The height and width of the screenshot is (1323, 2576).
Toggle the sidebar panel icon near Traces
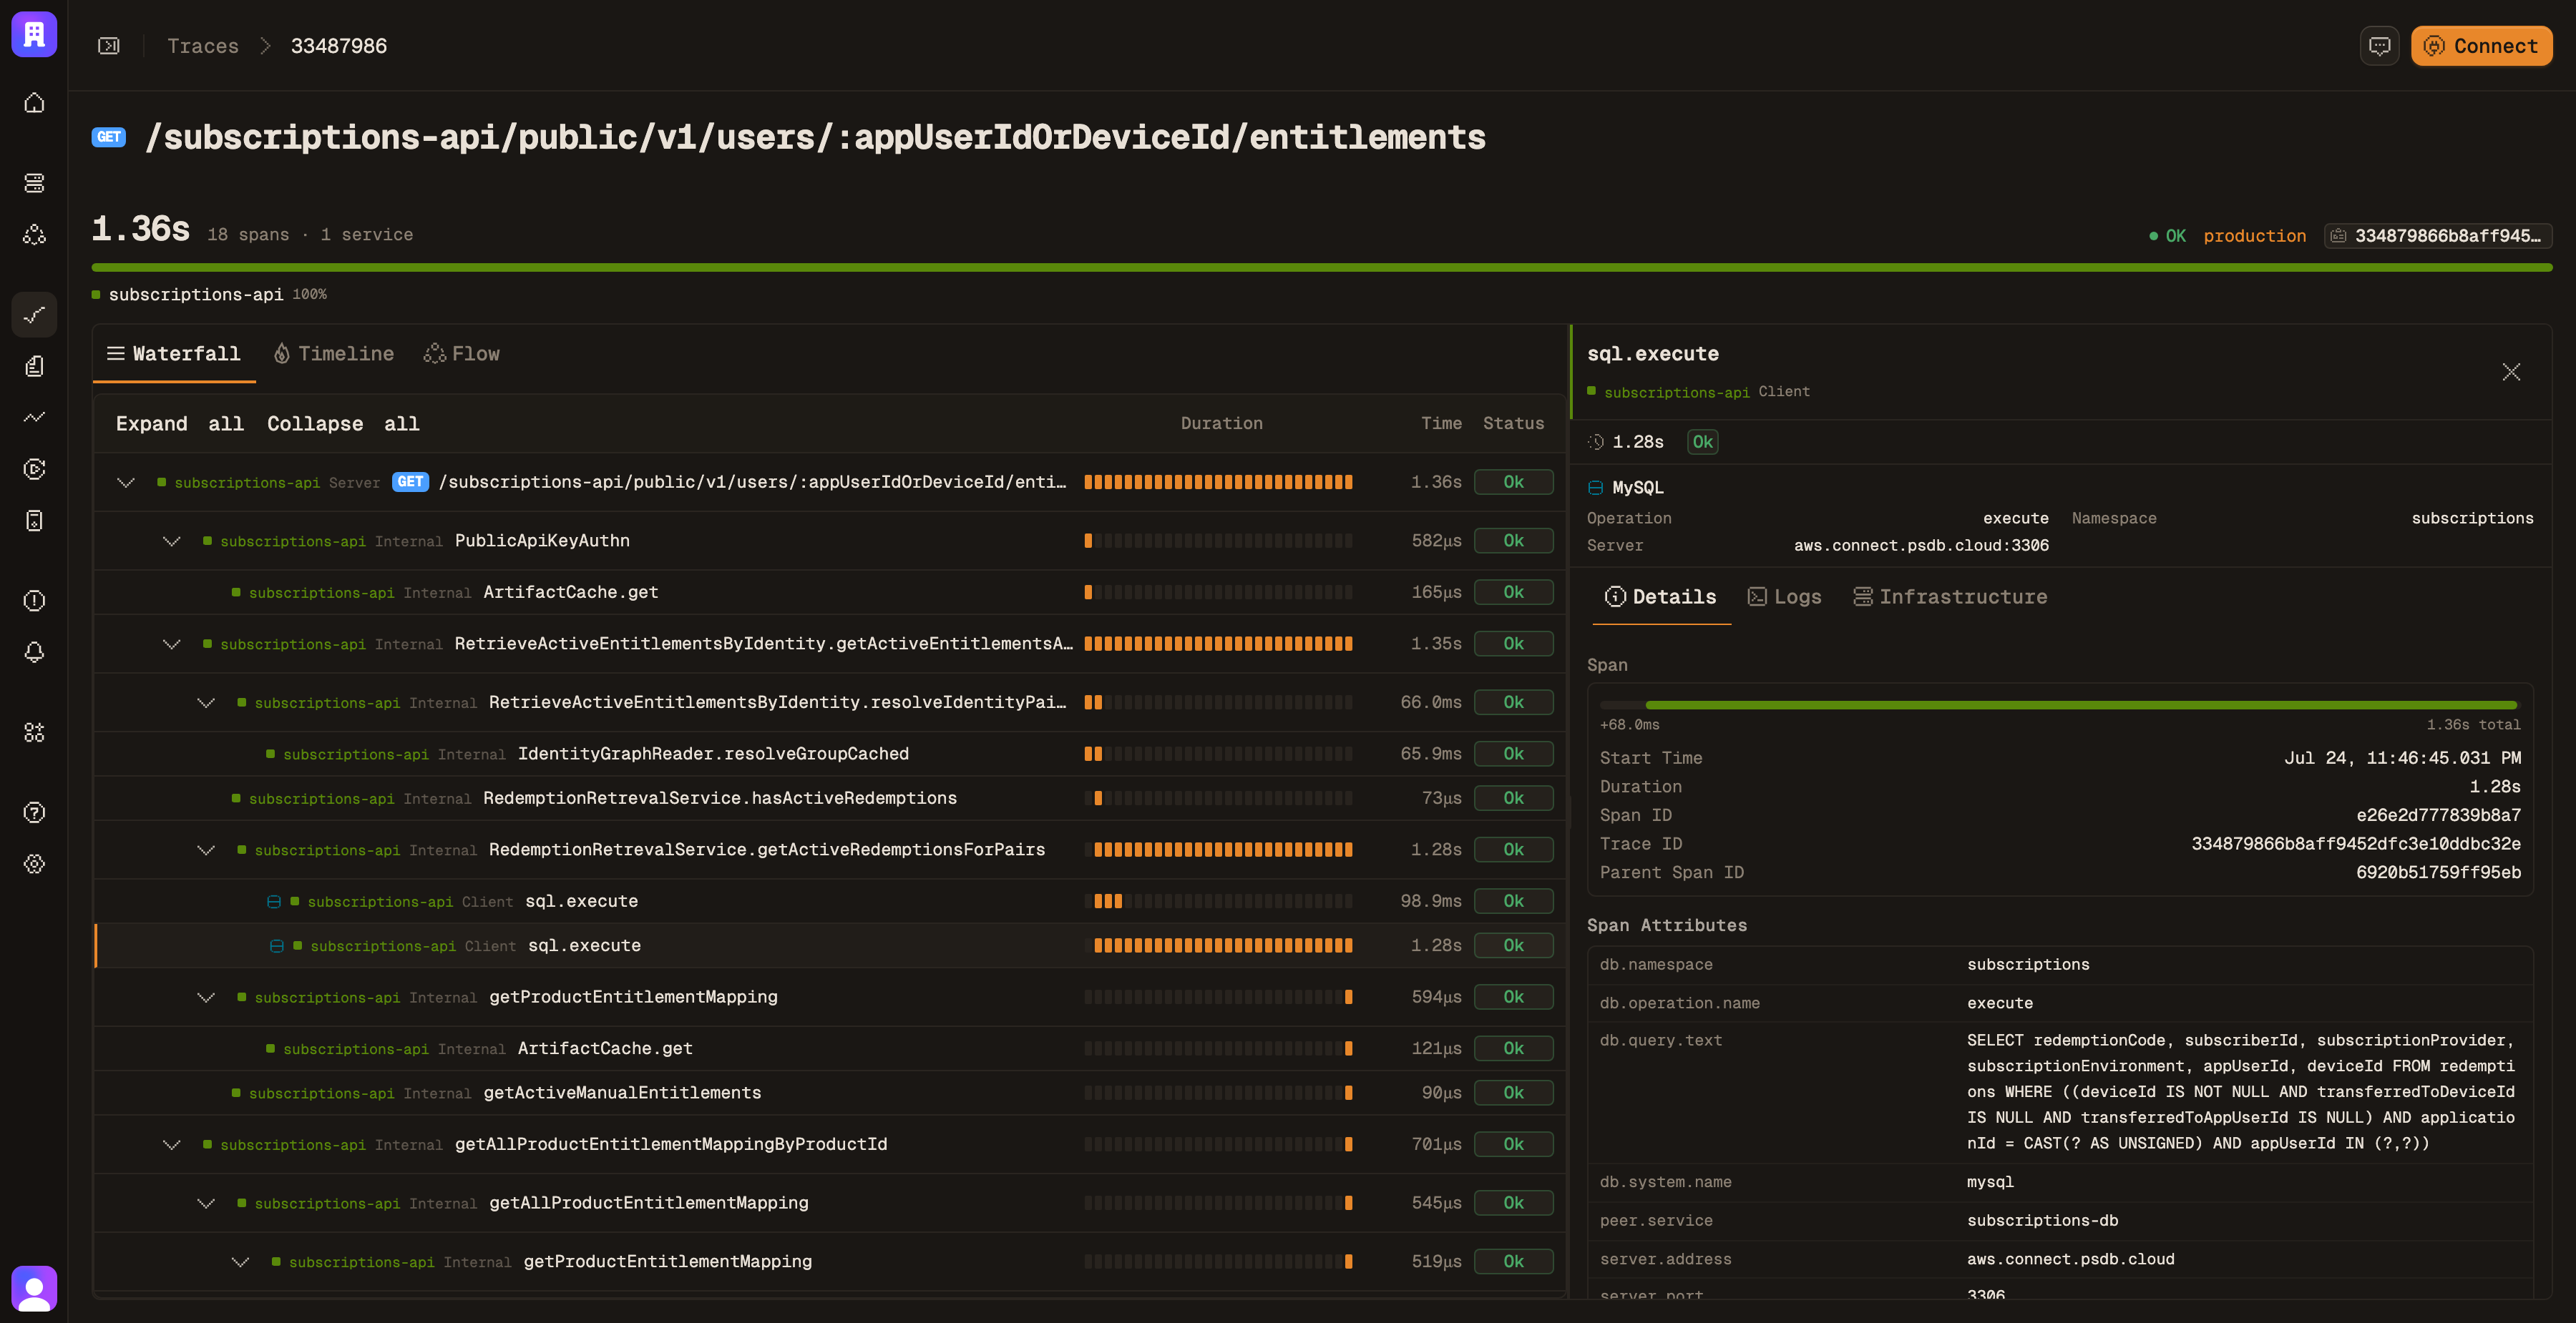[x=109, y=46]
